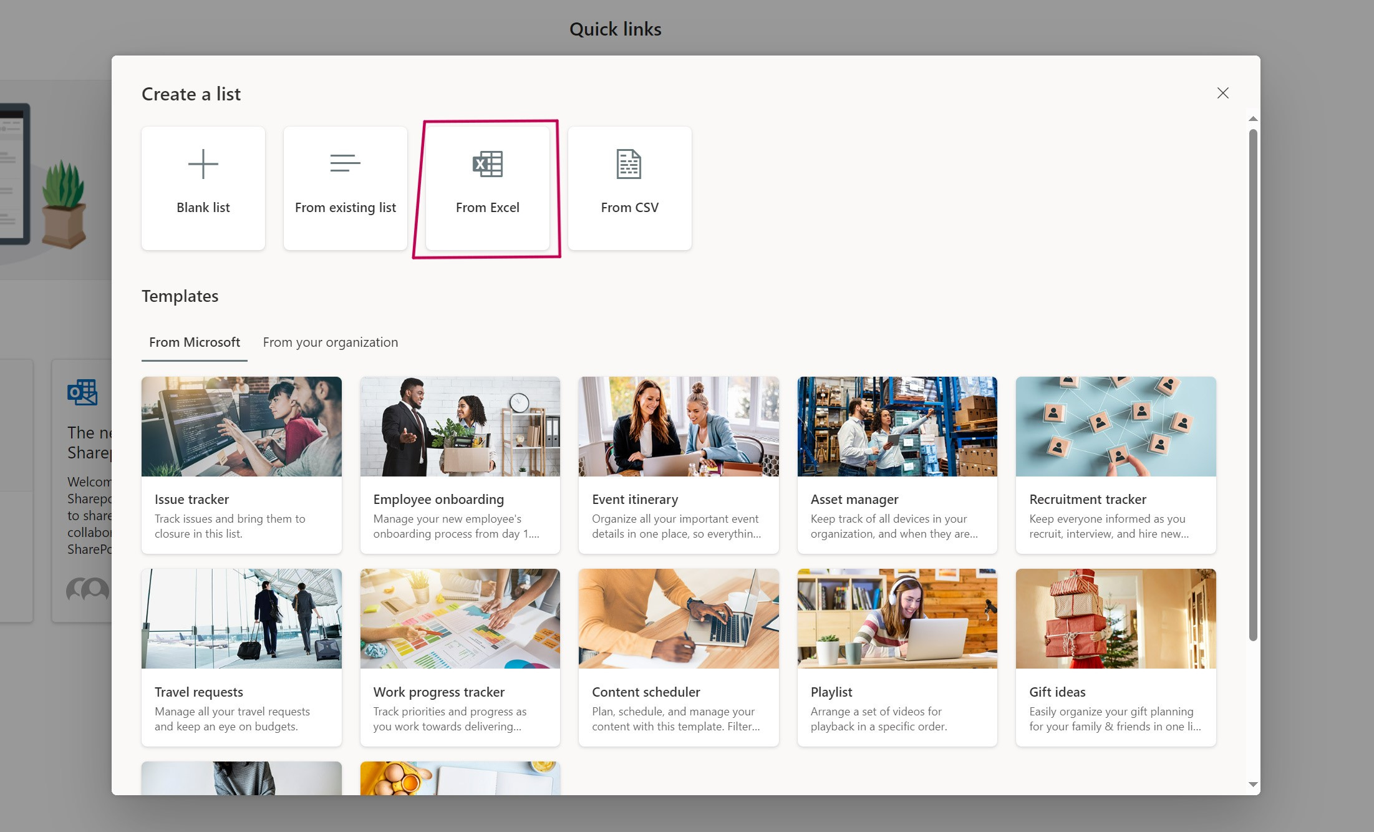Click 'Keep everyone informed as you recruit' description
Image resolution: width=1374 pixels, height=832 pixels.
click(1109, 526)
